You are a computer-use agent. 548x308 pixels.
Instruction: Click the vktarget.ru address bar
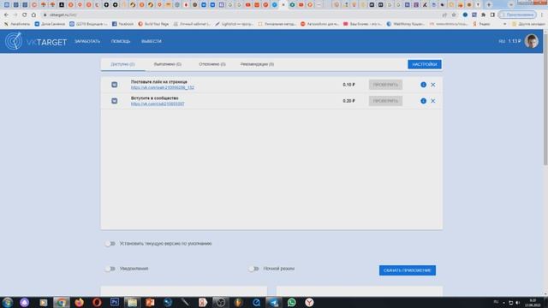[x=241, y=15]
